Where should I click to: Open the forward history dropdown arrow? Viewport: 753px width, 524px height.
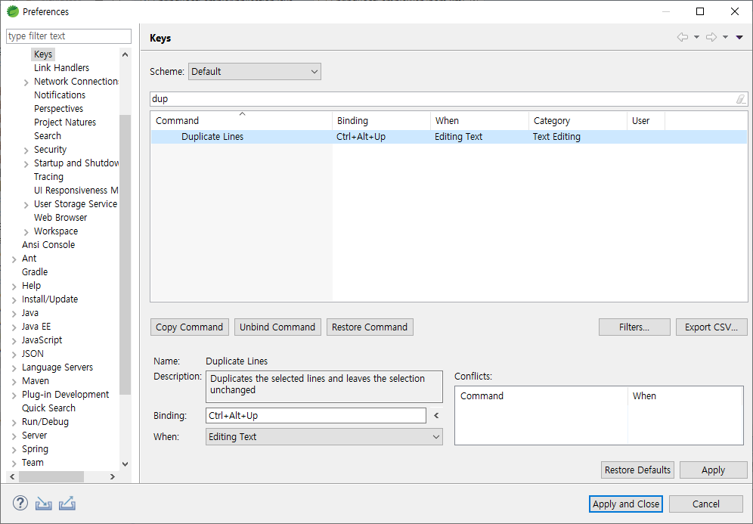[725, 38]
